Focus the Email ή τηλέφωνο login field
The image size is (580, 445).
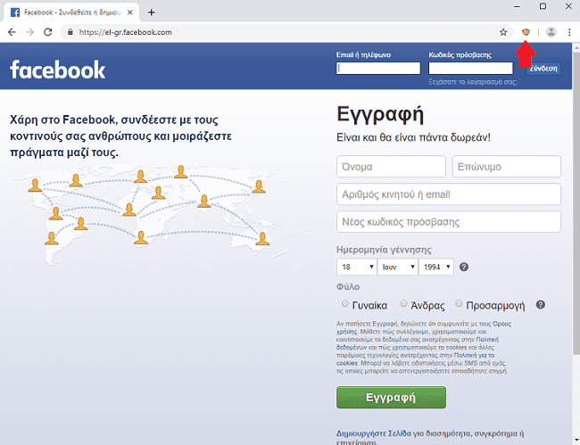[x=378, y=69]
